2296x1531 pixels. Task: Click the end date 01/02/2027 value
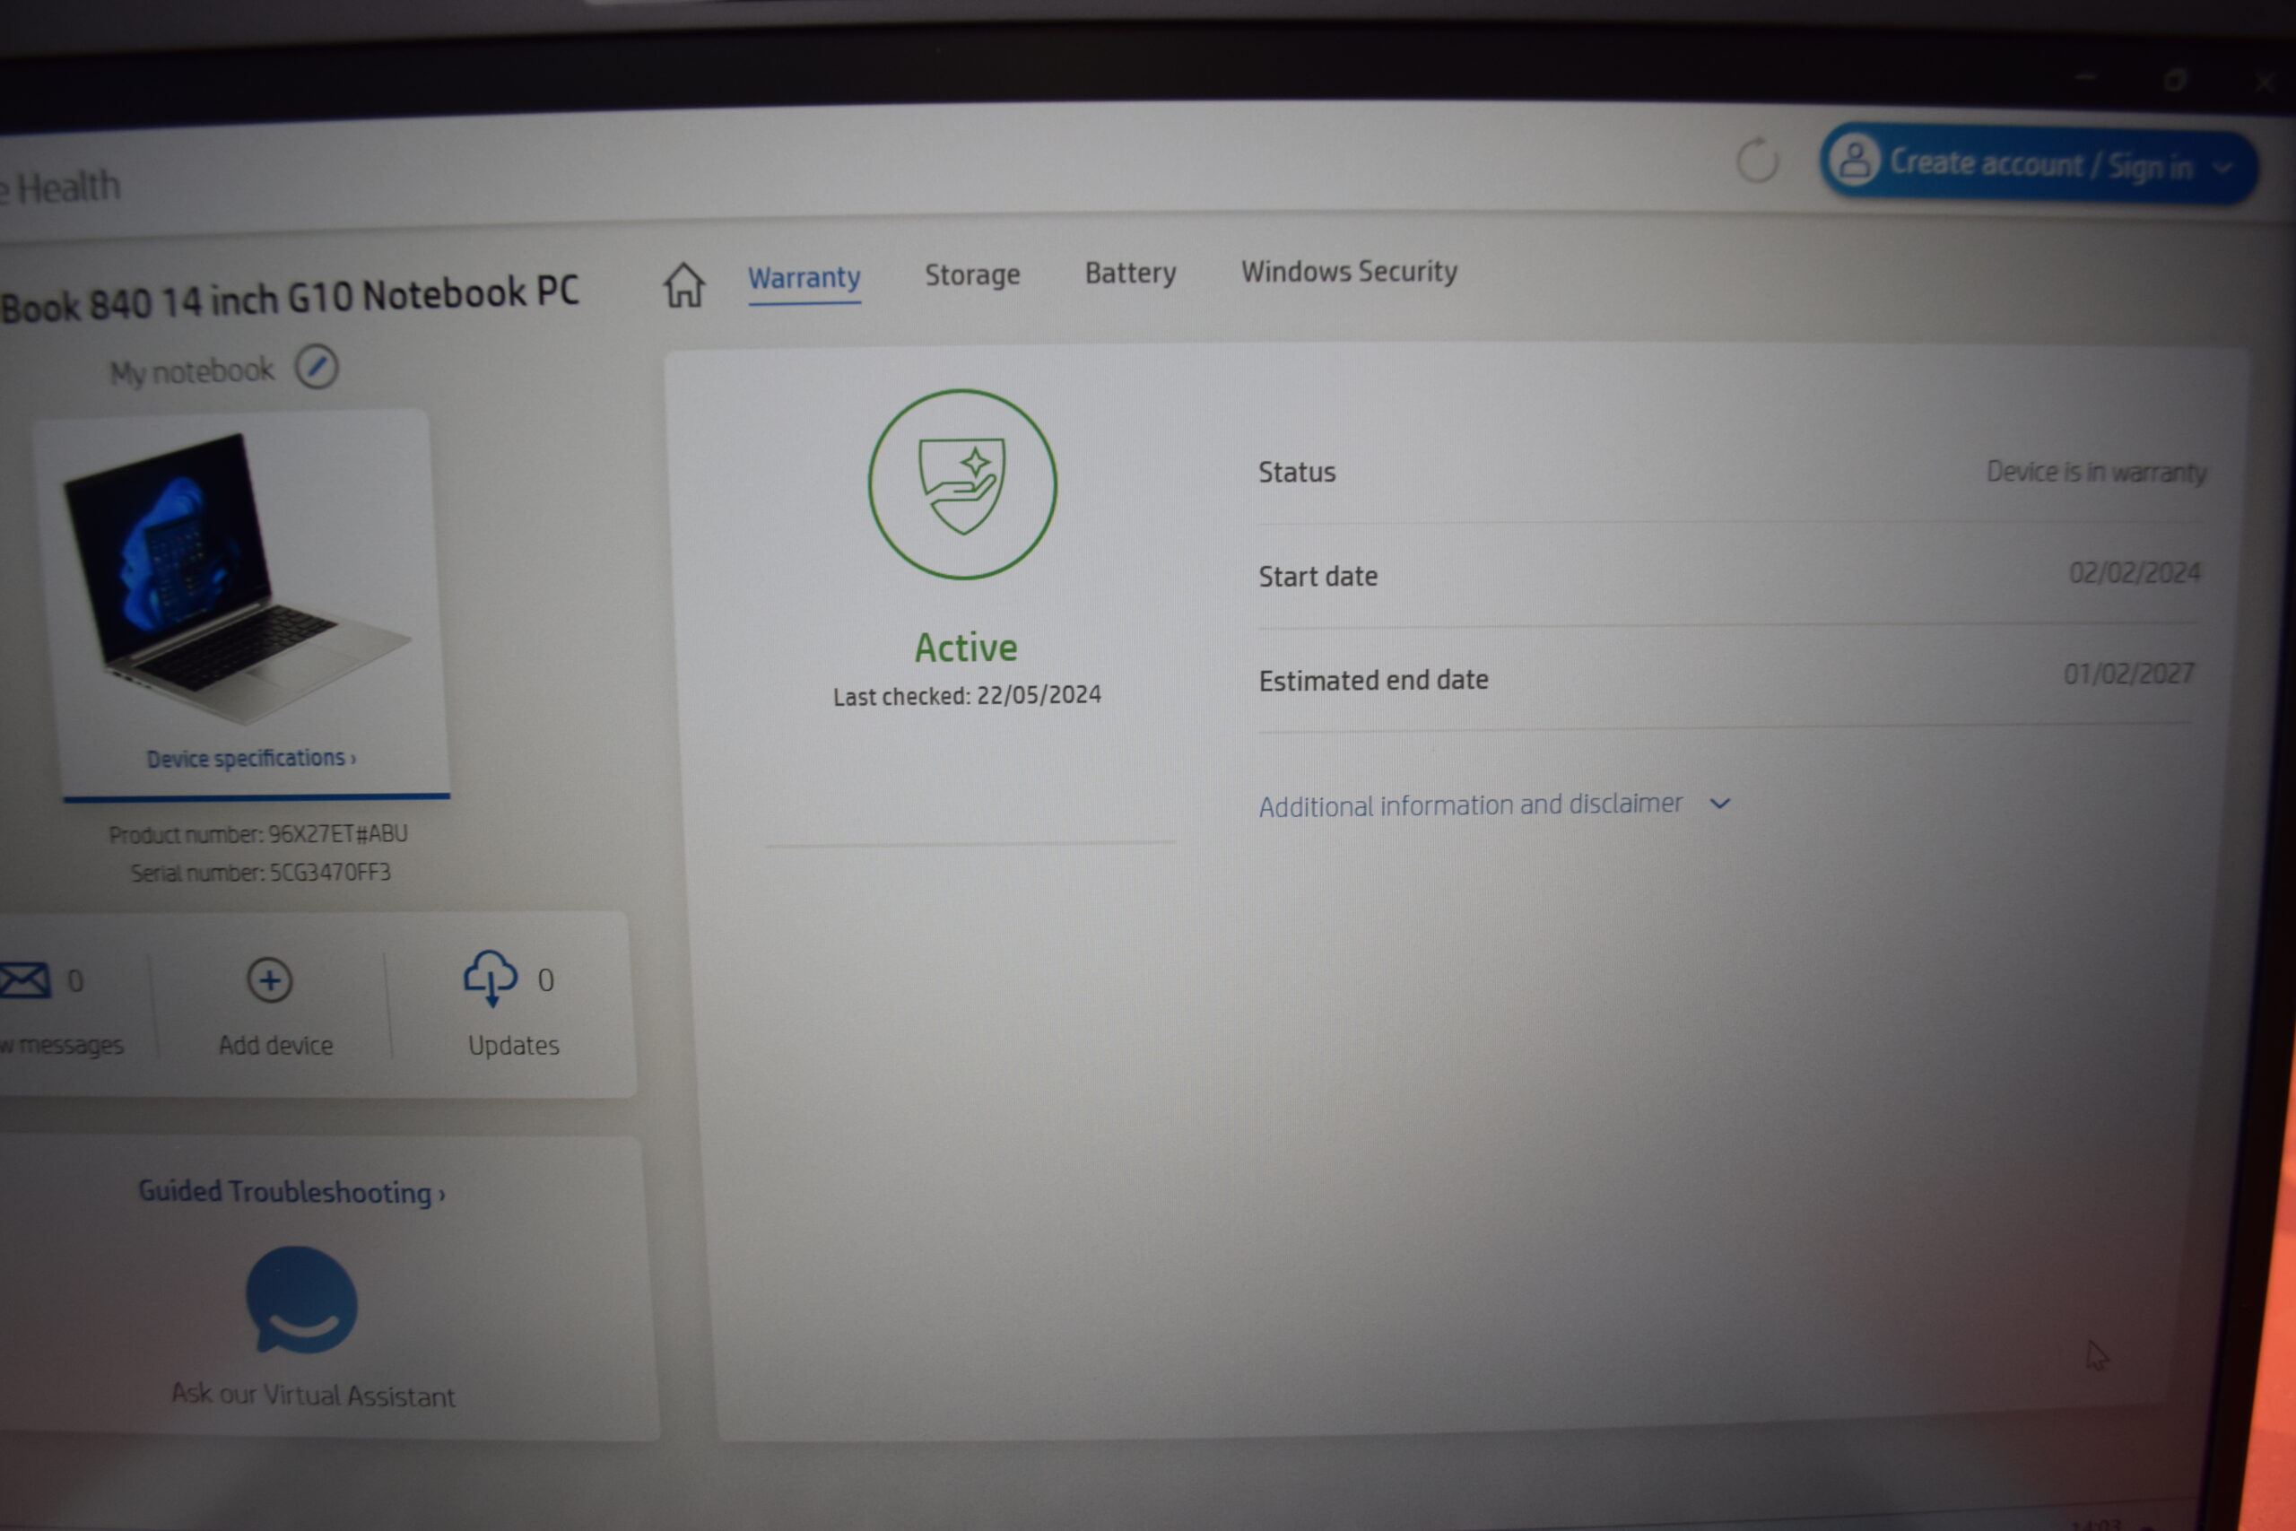pos(2129,674)
